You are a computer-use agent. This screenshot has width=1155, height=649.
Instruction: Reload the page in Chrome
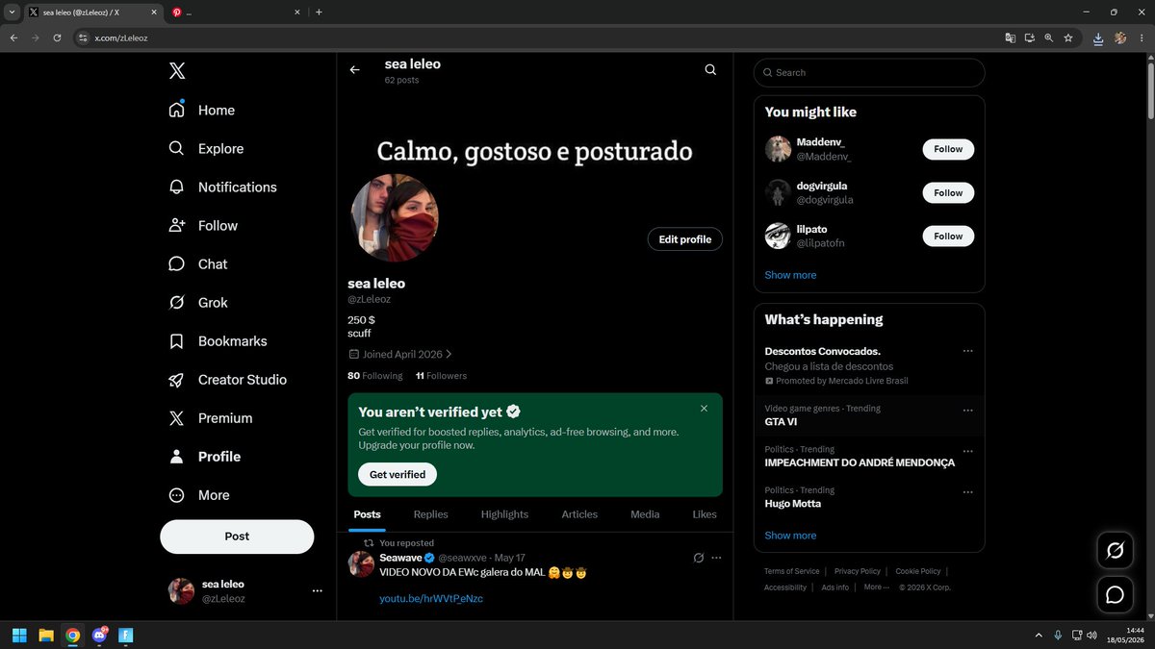(x=57, y=37)
